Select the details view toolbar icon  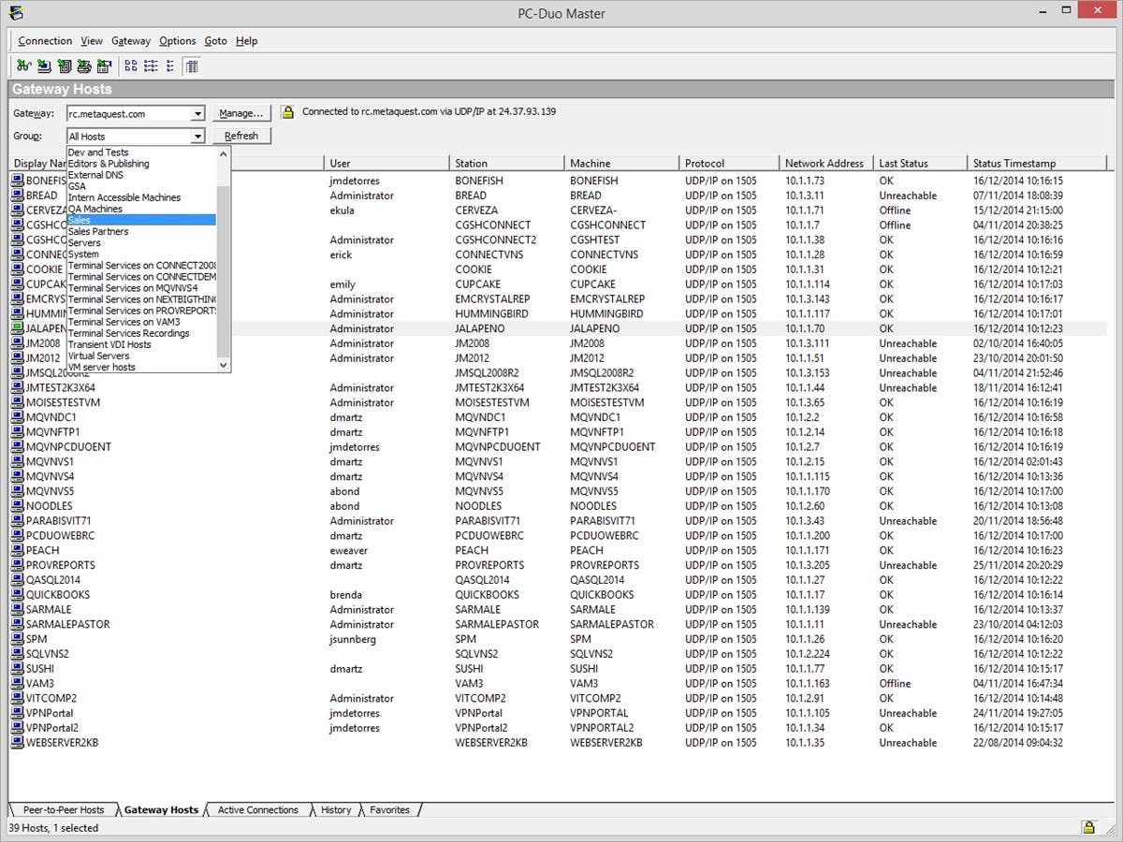tap(192, 66)
